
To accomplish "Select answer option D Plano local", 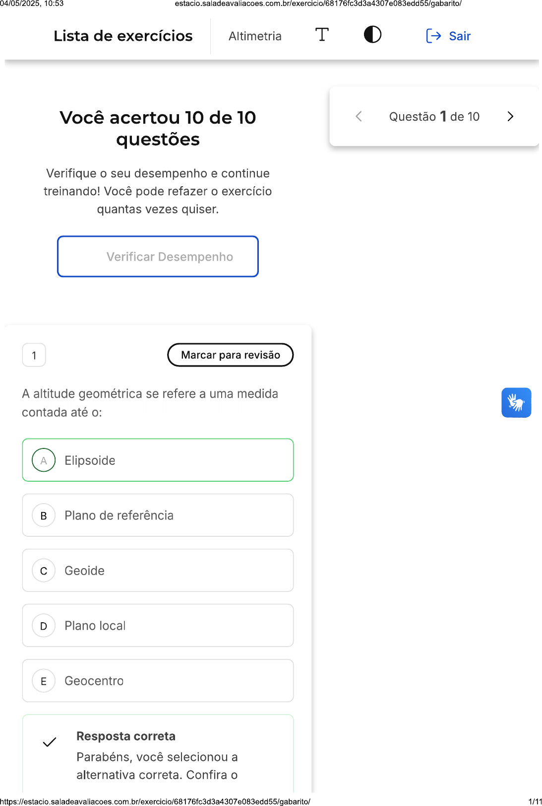I will [x=158, y=626].
